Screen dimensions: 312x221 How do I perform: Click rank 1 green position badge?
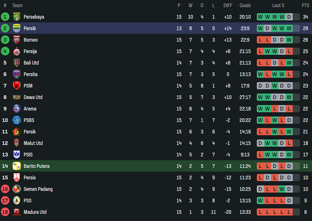pyautogui.click(x=5, y=17)
